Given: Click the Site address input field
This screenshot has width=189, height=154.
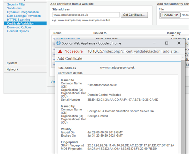Looking at the screenshot, I should pos(86,15).
